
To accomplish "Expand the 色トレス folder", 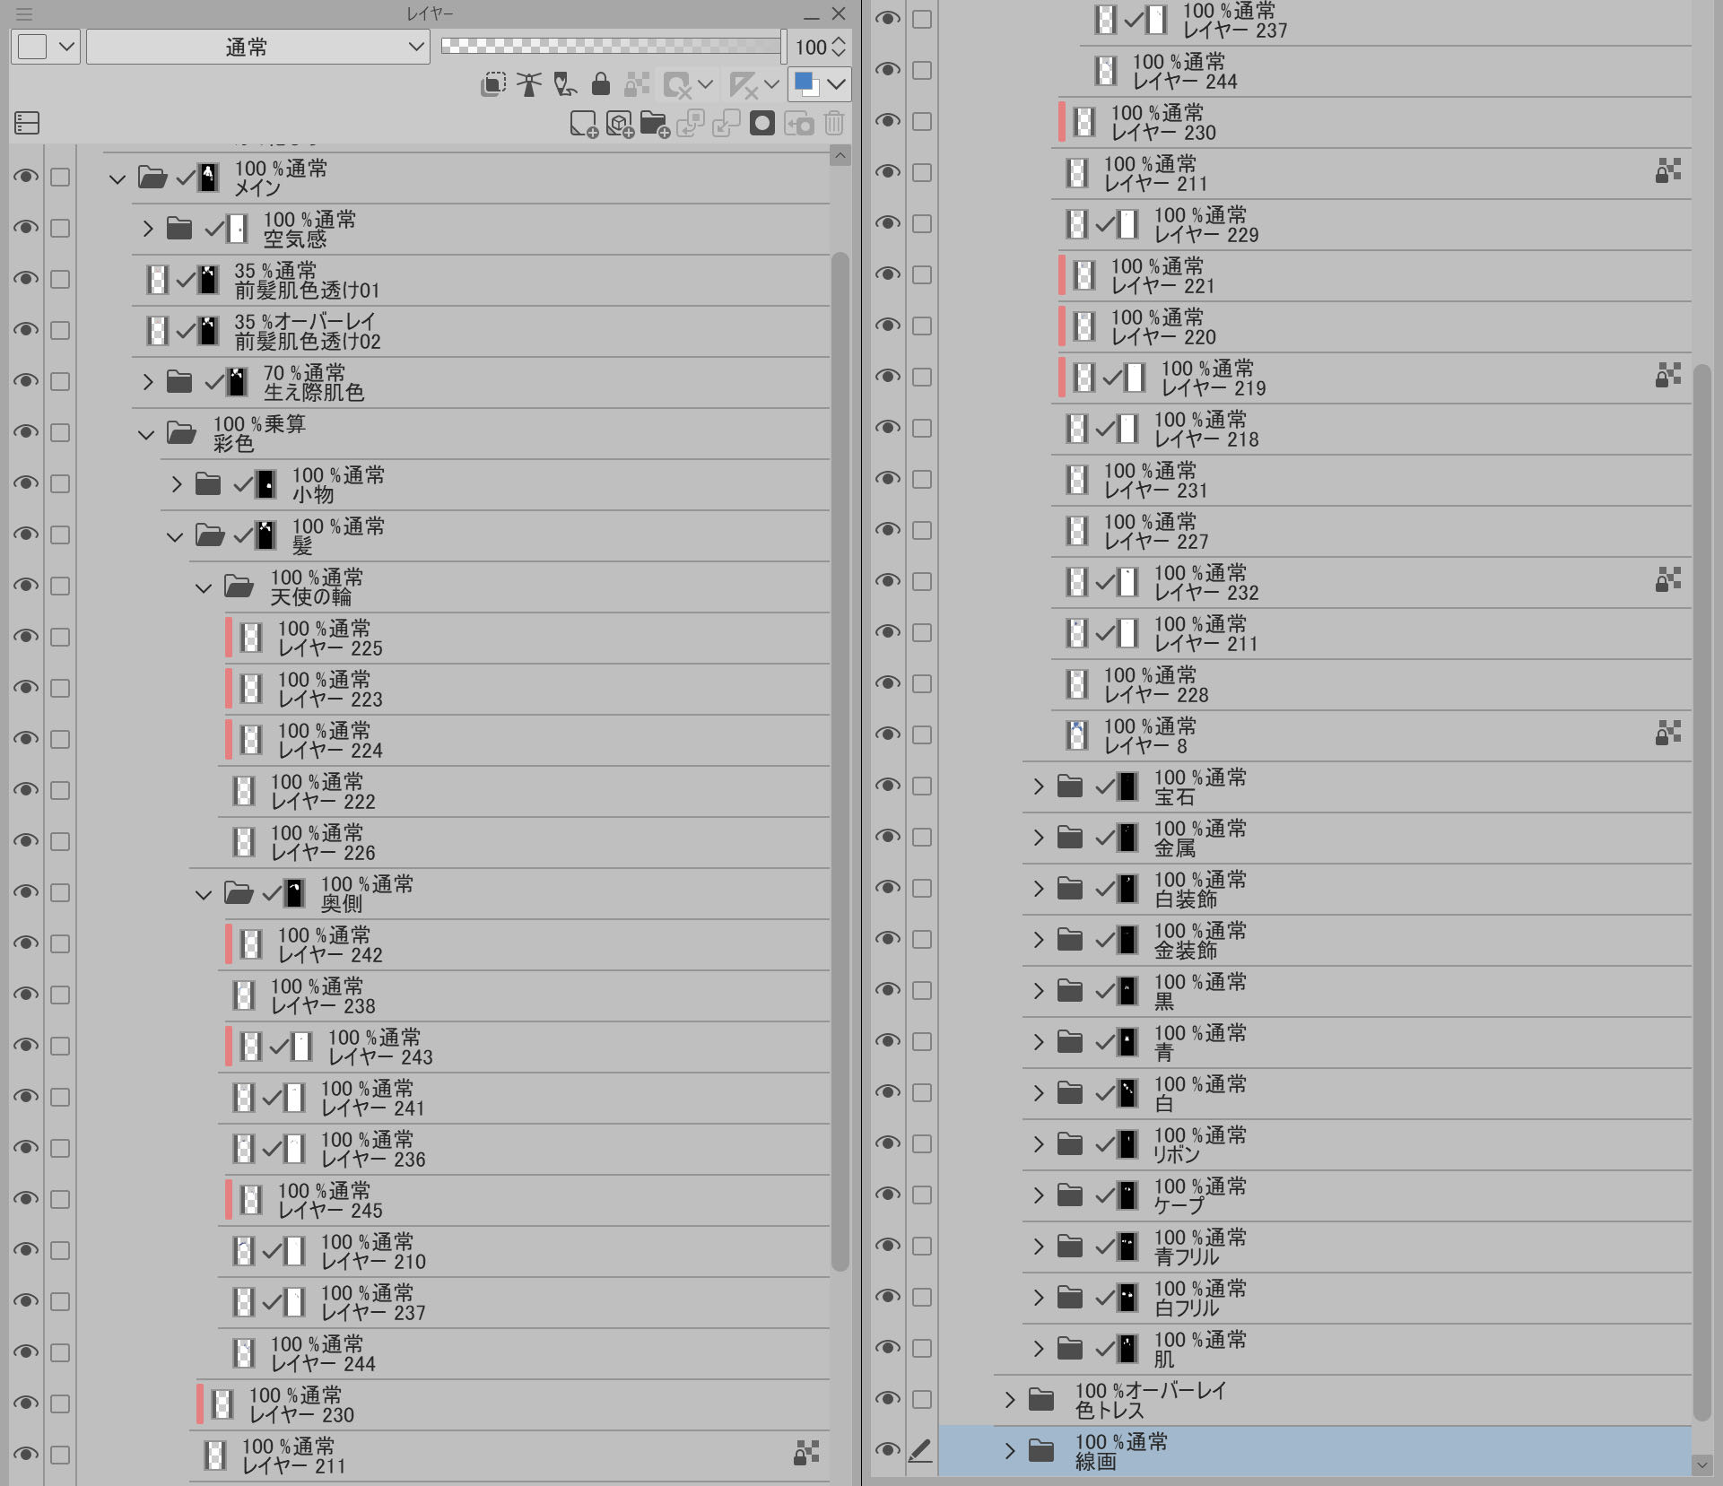I will pyautogui.click(x=1009, y=1400).
